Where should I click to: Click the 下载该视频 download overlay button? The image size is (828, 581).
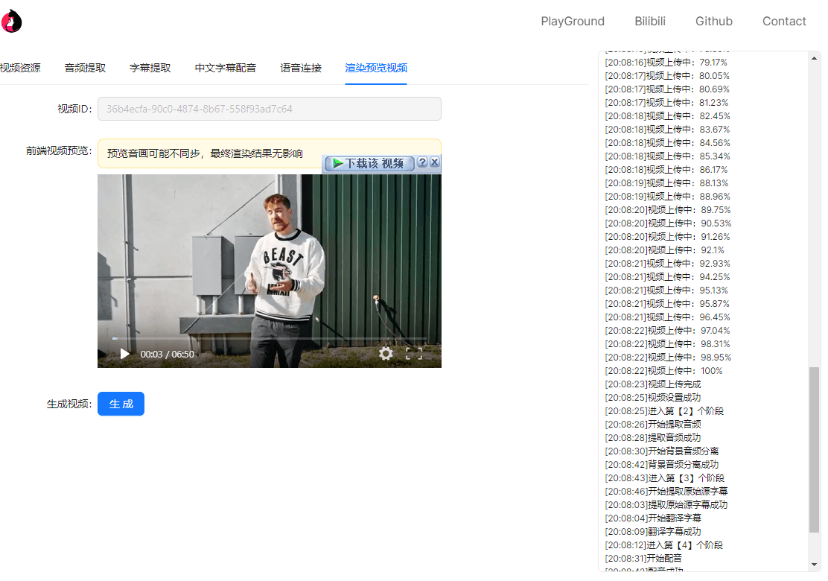point(369,163)
